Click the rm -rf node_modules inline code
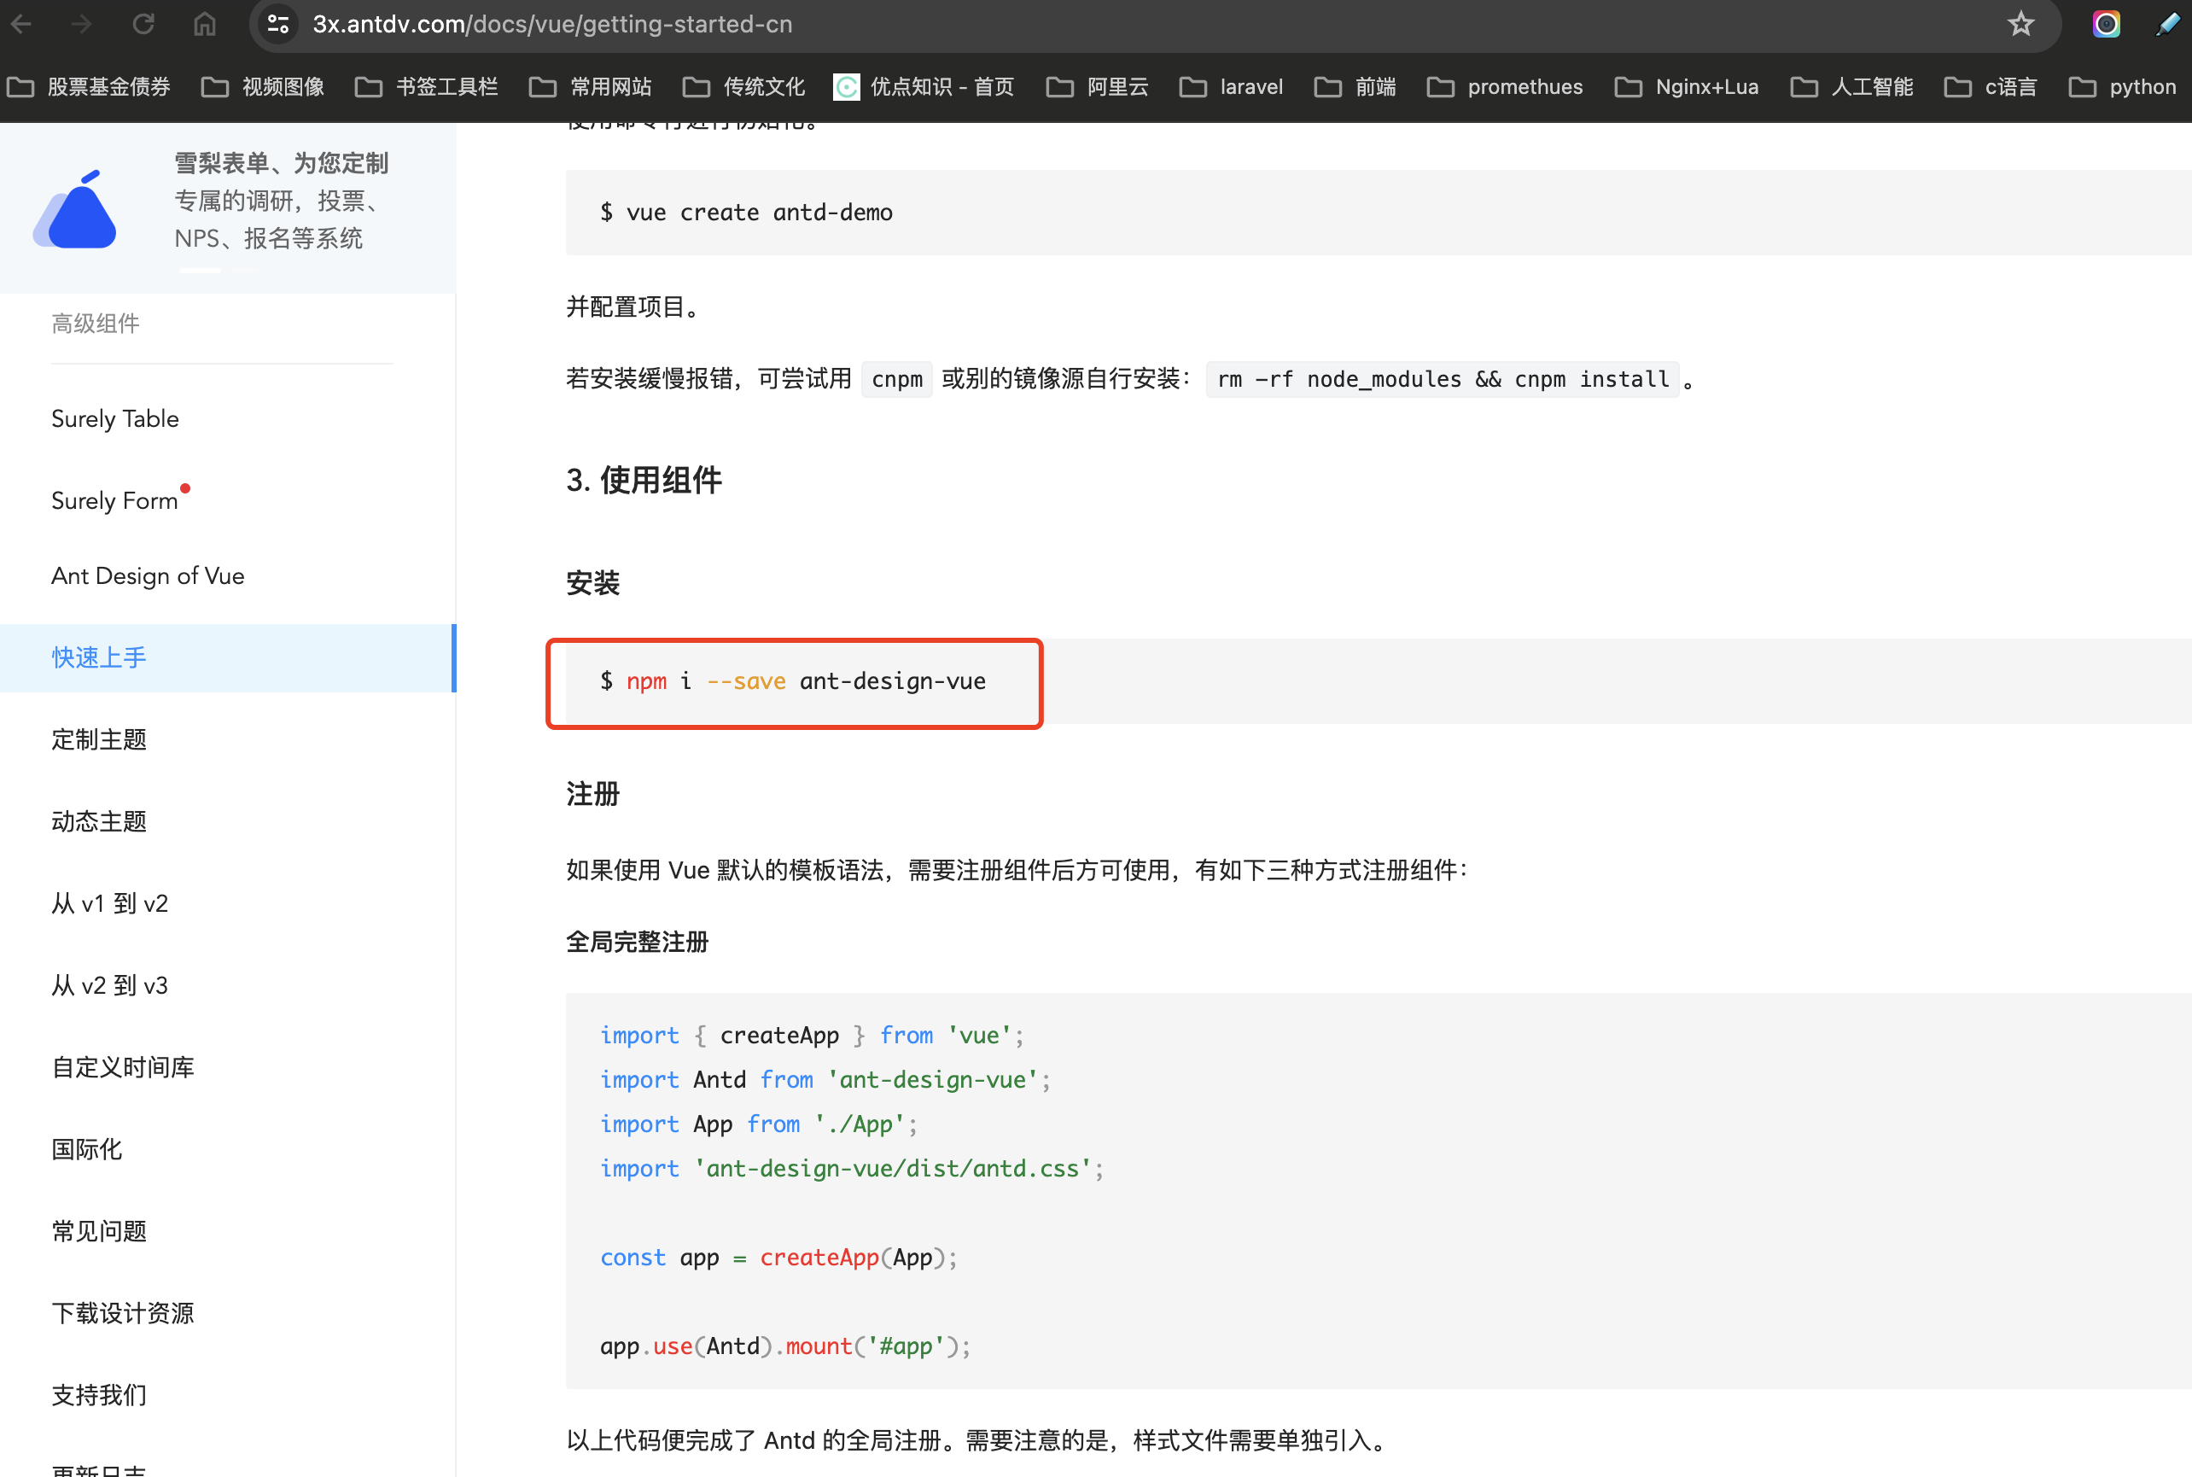This screenshot has width=2192, height=1477. (x=1443, y=379)
